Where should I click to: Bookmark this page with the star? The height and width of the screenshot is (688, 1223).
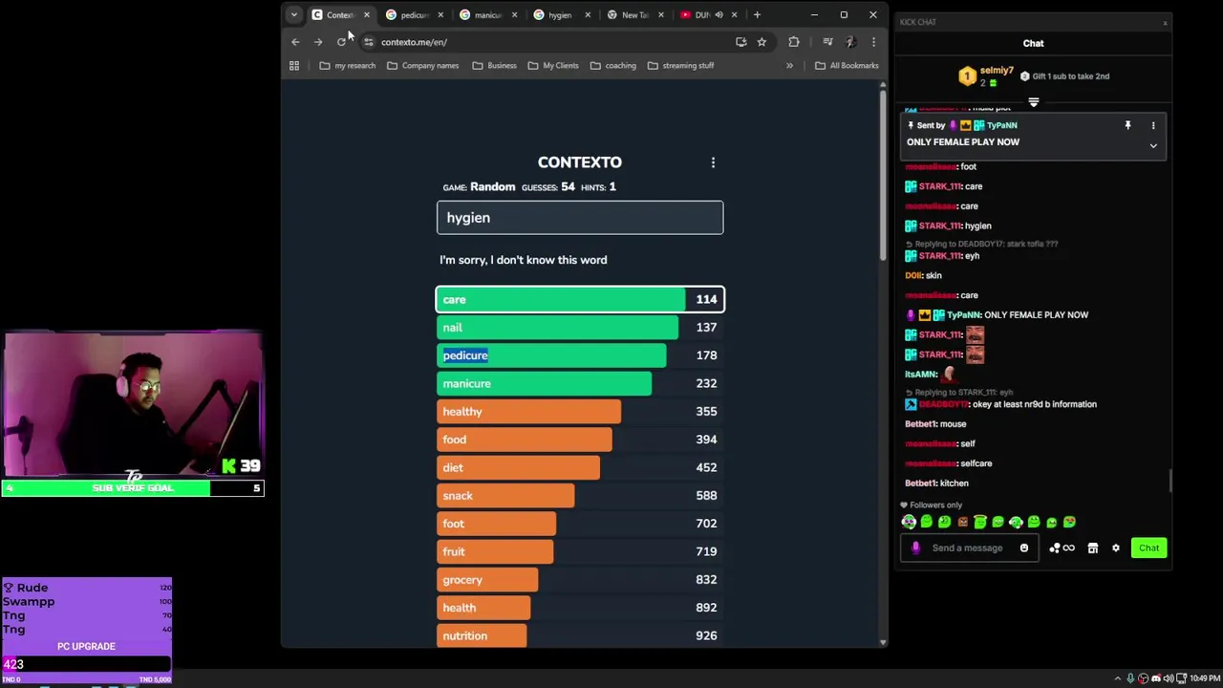(x=762, y=42)
